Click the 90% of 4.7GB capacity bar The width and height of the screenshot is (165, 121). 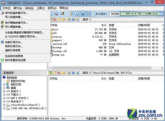click(x=142, y=14)
